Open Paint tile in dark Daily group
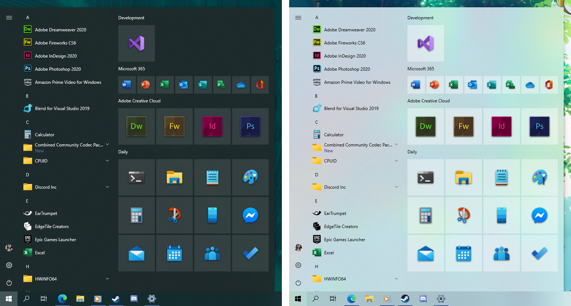 250,177
